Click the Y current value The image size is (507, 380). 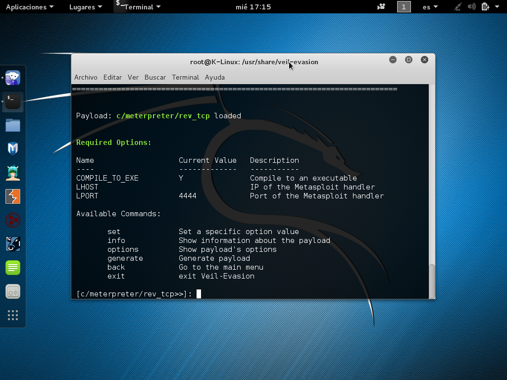181,178
